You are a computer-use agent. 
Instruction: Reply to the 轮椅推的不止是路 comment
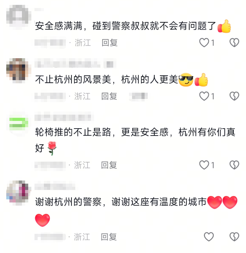[109, 165]
